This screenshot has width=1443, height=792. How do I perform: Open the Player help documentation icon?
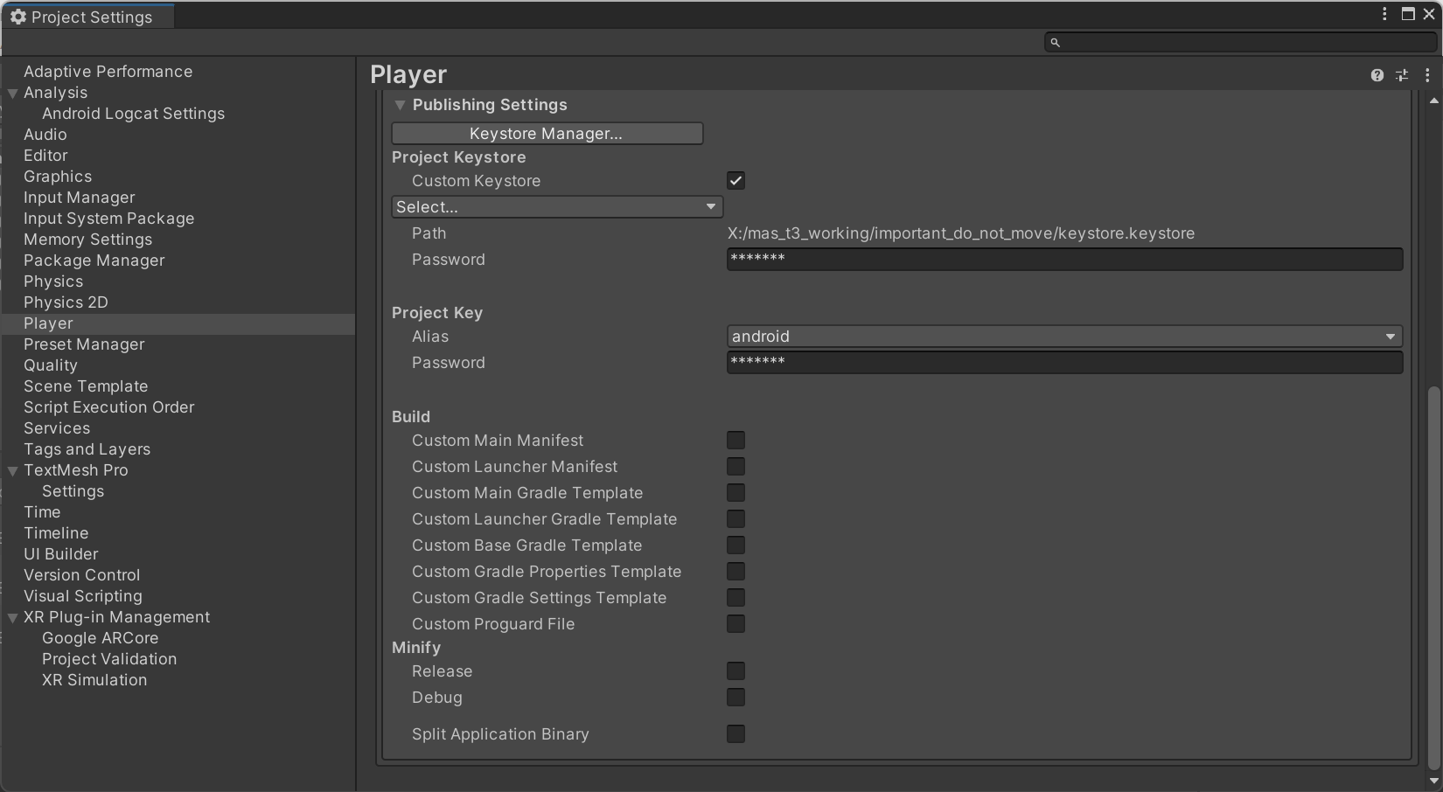pyautogui.click(x=1377, y=75)
